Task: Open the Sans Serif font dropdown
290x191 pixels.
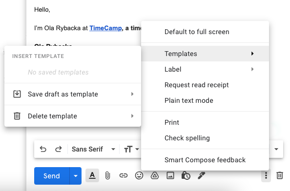Action: click(93, 149)
